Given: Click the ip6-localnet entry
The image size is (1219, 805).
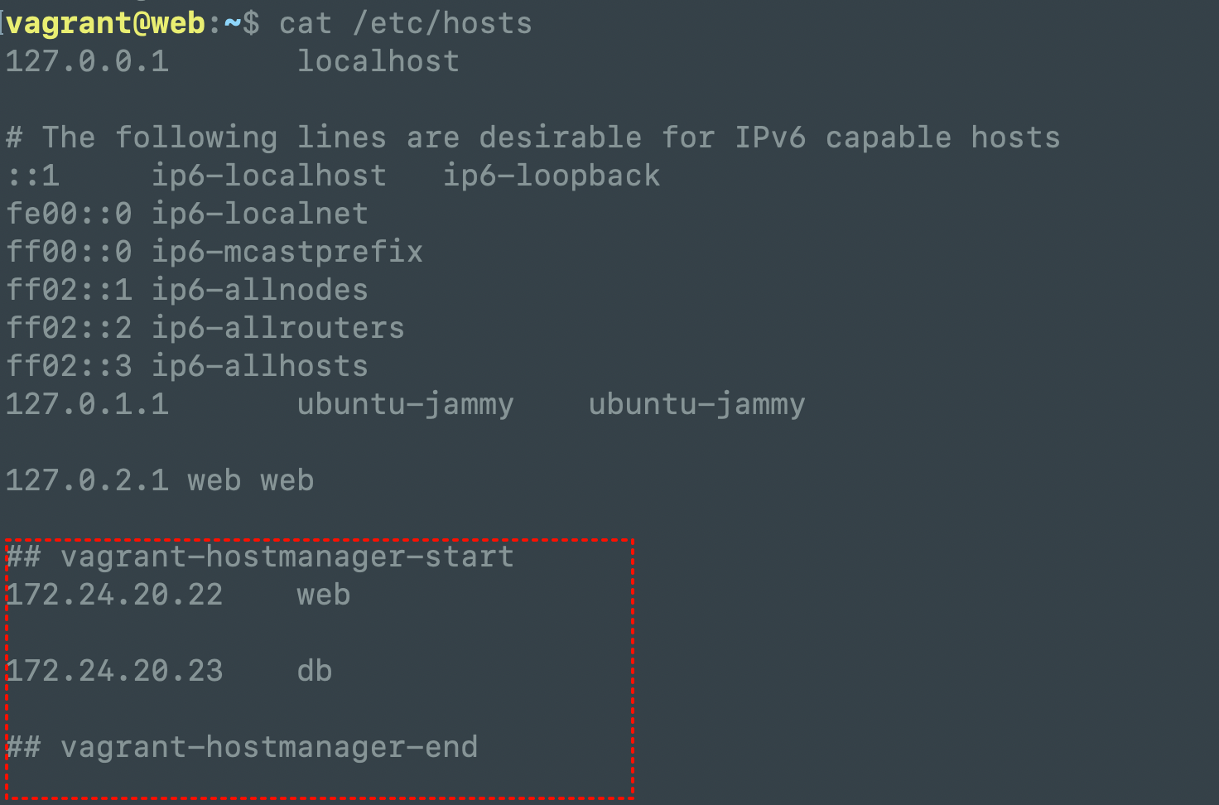Looking at the screenshot, I should click(259, 214).
